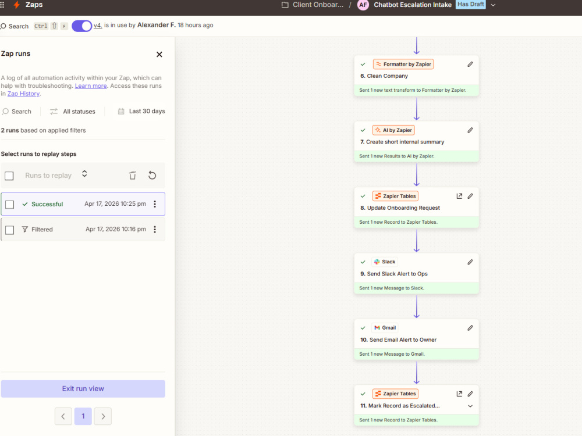
Task: Open the Filtered run's three-dot menu
Action: 155,230
